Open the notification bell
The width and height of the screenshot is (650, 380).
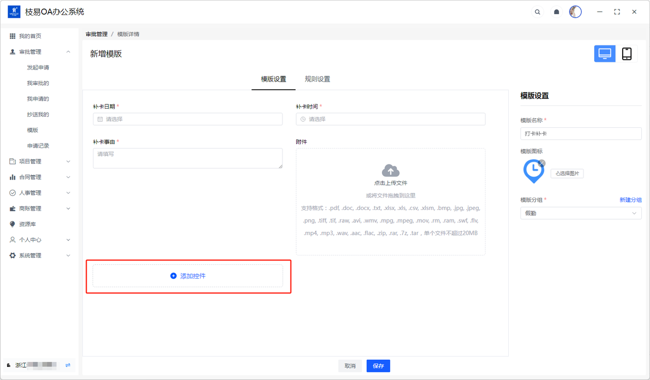(x=557, y=12)
